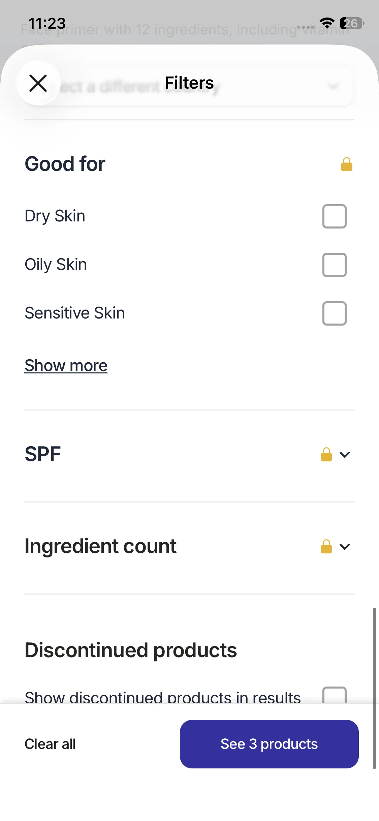Tap the SPF section heading
Image resolution: width=379 pixels, height=821 pixels.
pos(43,454)
